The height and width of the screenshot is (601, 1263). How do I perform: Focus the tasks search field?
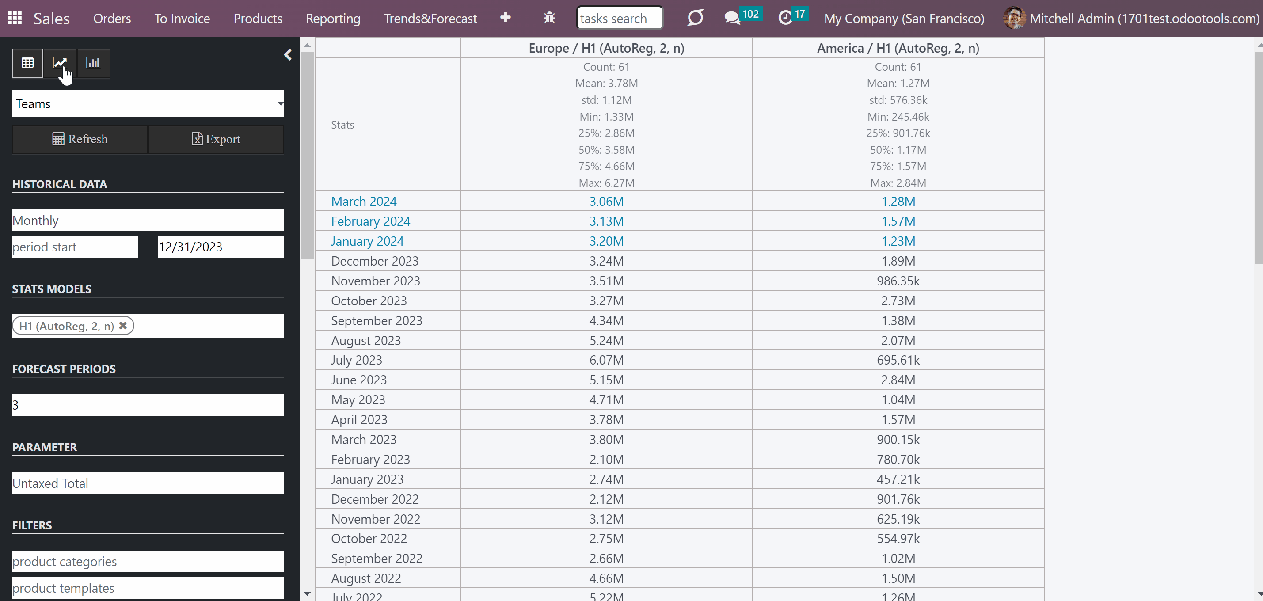click(620, 18)
